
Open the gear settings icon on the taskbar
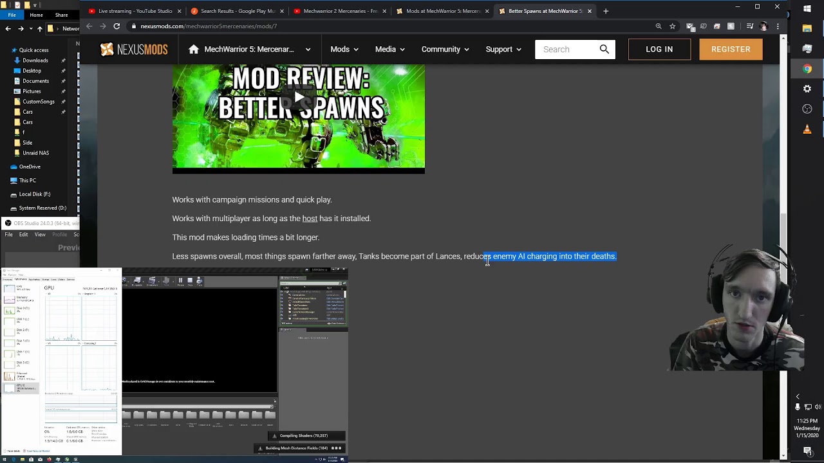807,89
